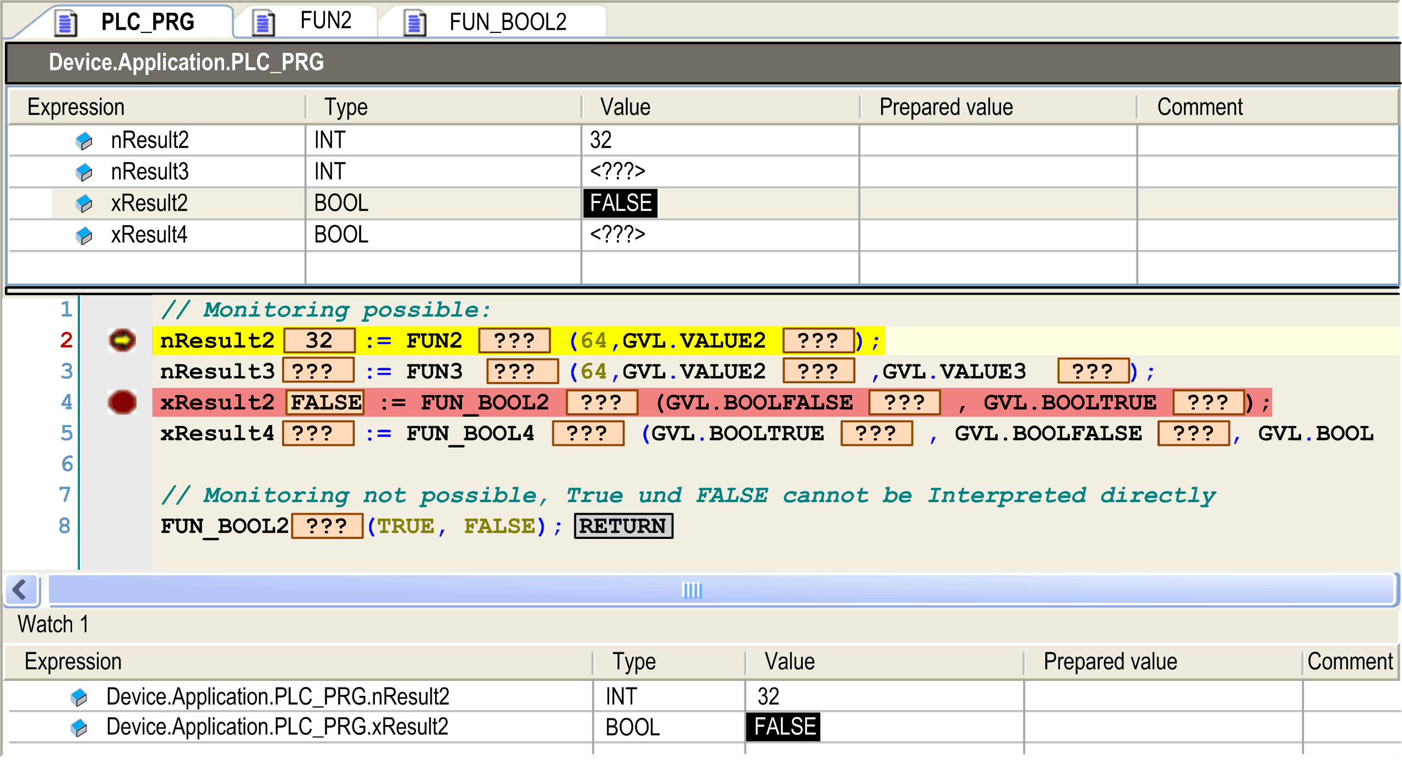Click the variable icon beside xResult4
Viewport: 1402px width, 780px height.
coord(84,234)
